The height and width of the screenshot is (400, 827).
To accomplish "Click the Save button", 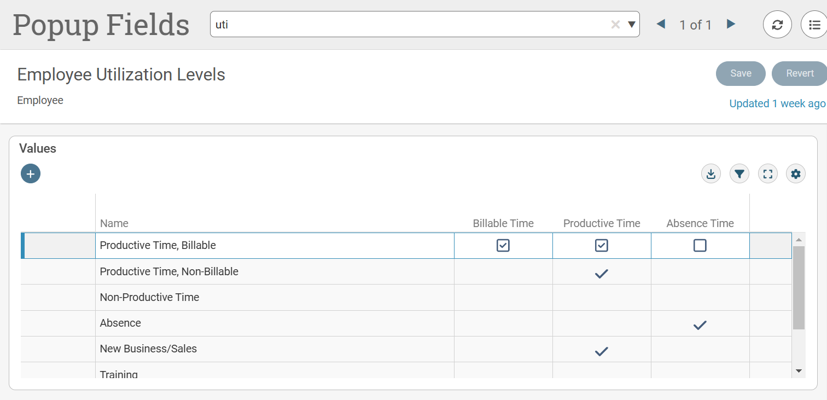I will point(740,73).
